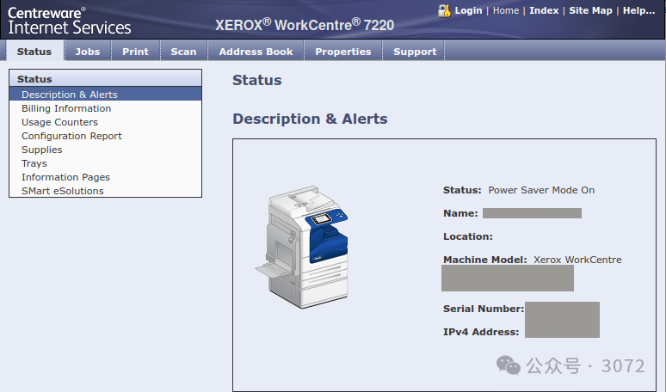Switch to the Address Book tab

256,52
